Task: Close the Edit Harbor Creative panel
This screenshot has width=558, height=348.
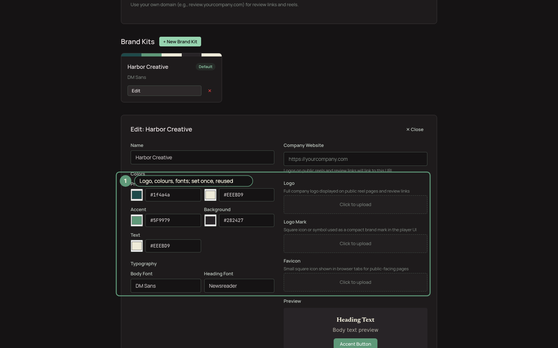Action: (415, 130)
